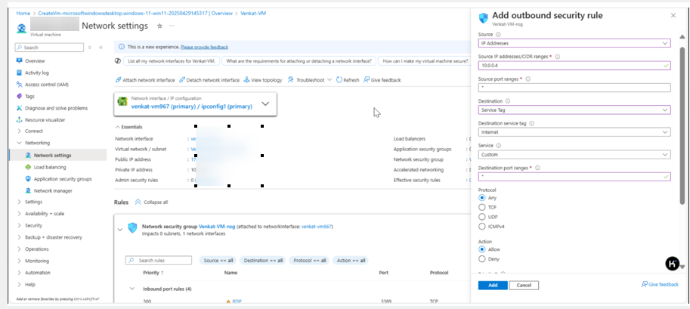Click the Source == all filter pill
The width and height of the screenshot is (690, 309).
tap(218, 261)
